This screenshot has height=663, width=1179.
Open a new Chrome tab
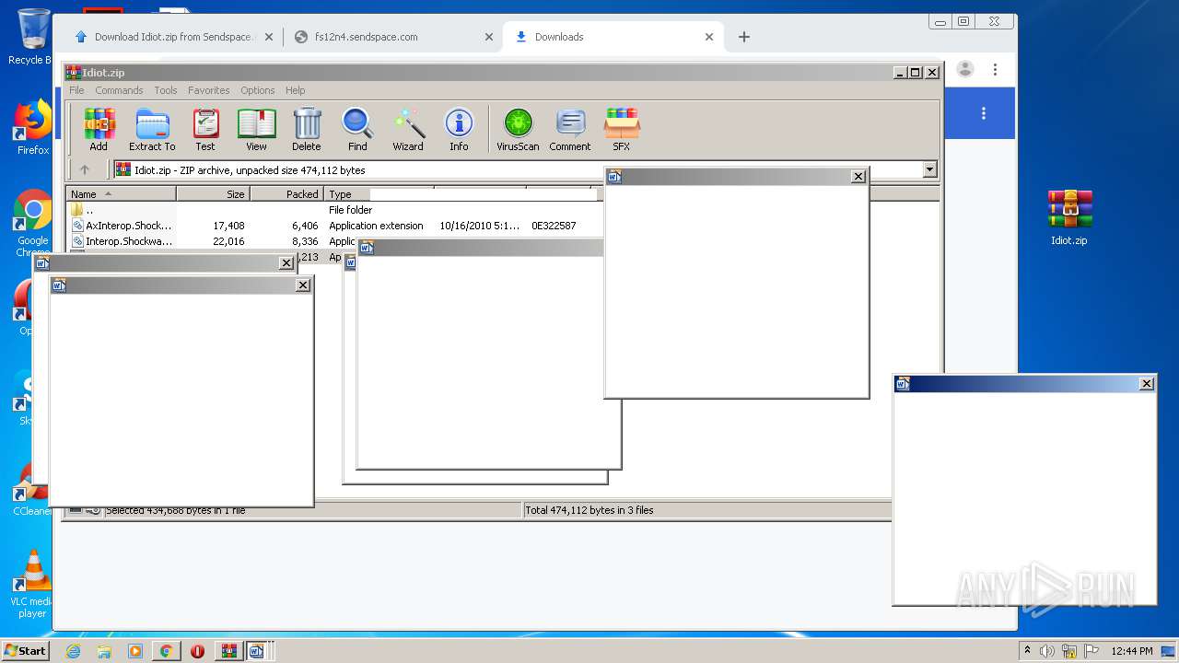(x=744, y=37)
